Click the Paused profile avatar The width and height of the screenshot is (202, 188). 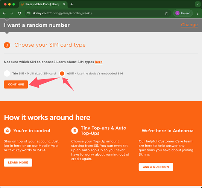(183, 13)
